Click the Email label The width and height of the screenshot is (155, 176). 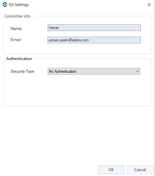coord(16,40)
